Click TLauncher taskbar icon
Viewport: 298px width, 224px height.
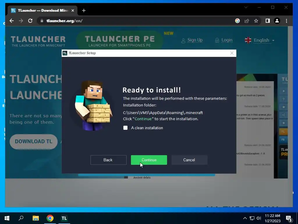(x=64, y=218)
